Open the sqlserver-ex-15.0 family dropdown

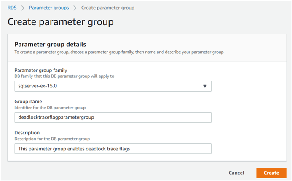coord(113,86)
